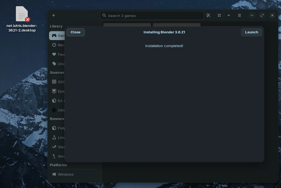Image resolution: width=281 pixels, height=188 pixels.
Task: Open the Recent sidebar clock icon
Action: (x=54, y=45)
